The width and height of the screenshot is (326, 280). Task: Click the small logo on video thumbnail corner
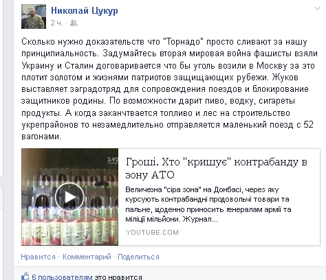(x=113, y=160)
